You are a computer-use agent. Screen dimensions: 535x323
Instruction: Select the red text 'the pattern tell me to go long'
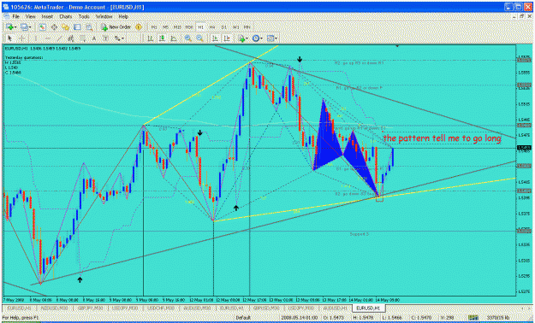pos(443,138)
